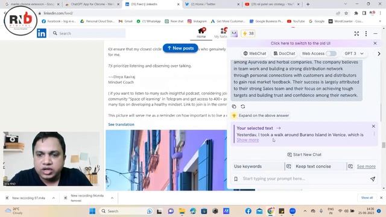This screenshot has height=217, width=386.
Task: Show all downloads
Action: pos(367,198)
